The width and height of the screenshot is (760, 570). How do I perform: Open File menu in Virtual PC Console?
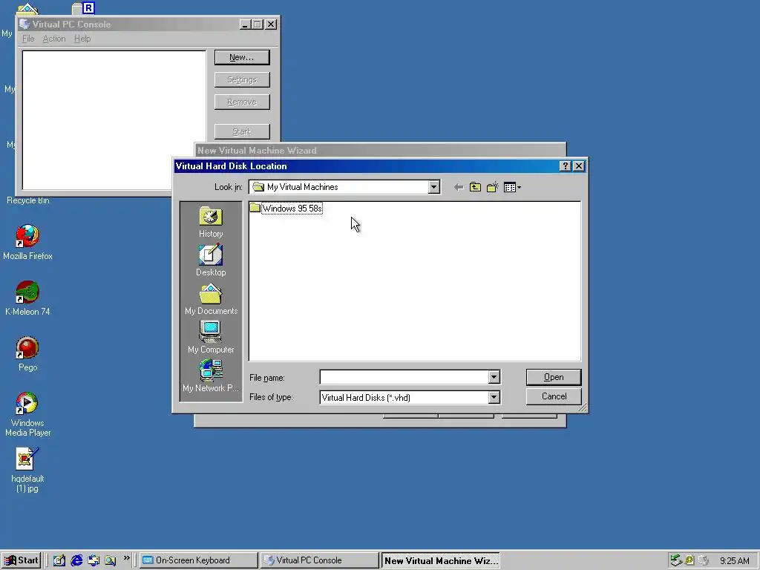tap(28, 39)
